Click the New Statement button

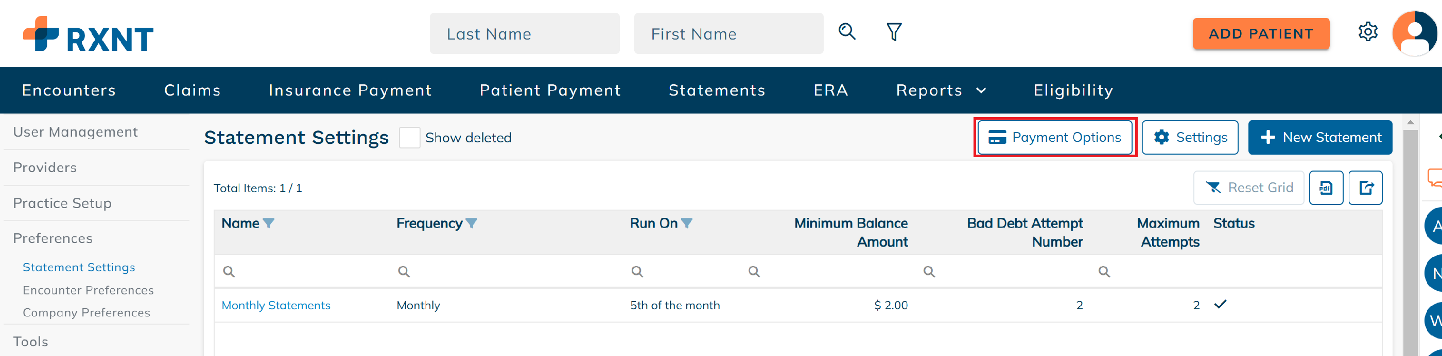pyautogui.click(x=1320, y=138)
